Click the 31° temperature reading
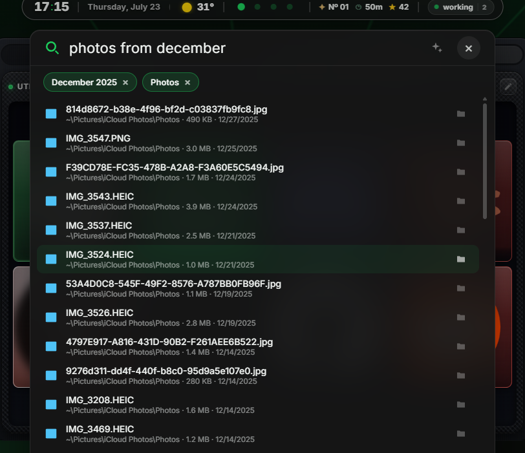 click(x=206, y=7)
